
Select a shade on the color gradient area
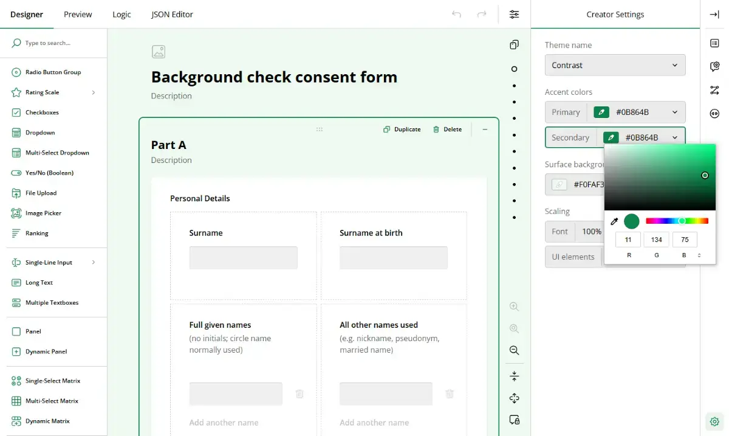pos(660,176)
